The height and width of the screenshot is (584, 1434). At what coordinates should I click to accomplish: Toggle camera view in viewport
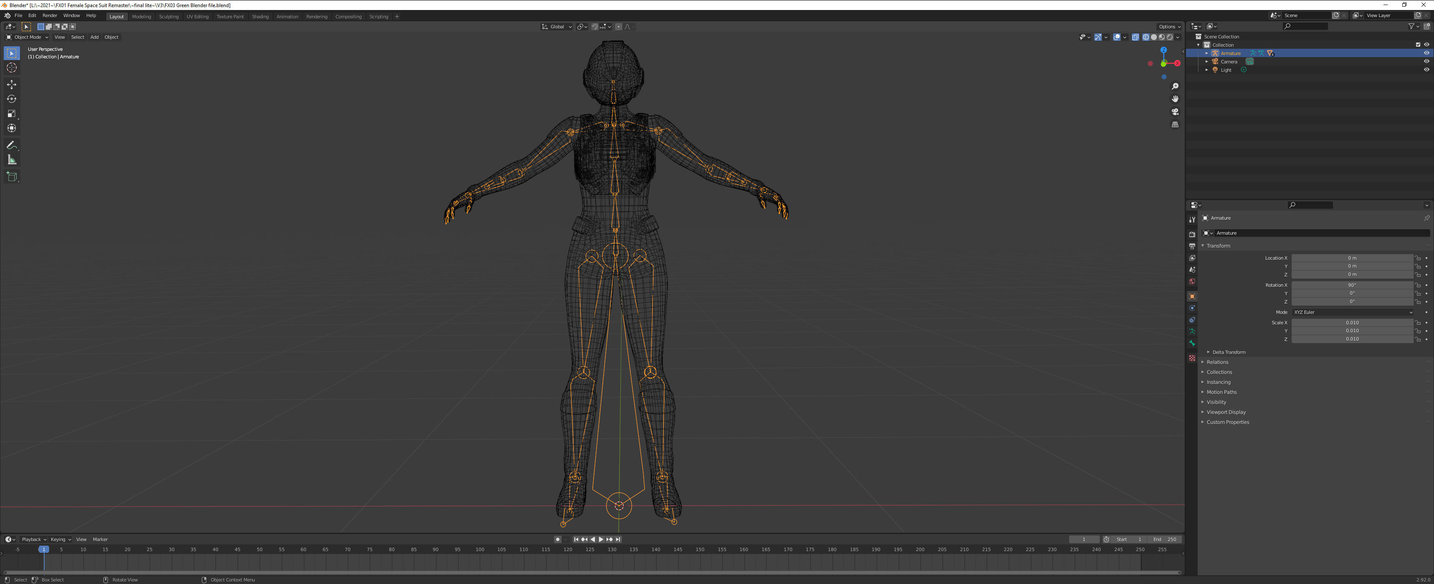(1175, 112)
